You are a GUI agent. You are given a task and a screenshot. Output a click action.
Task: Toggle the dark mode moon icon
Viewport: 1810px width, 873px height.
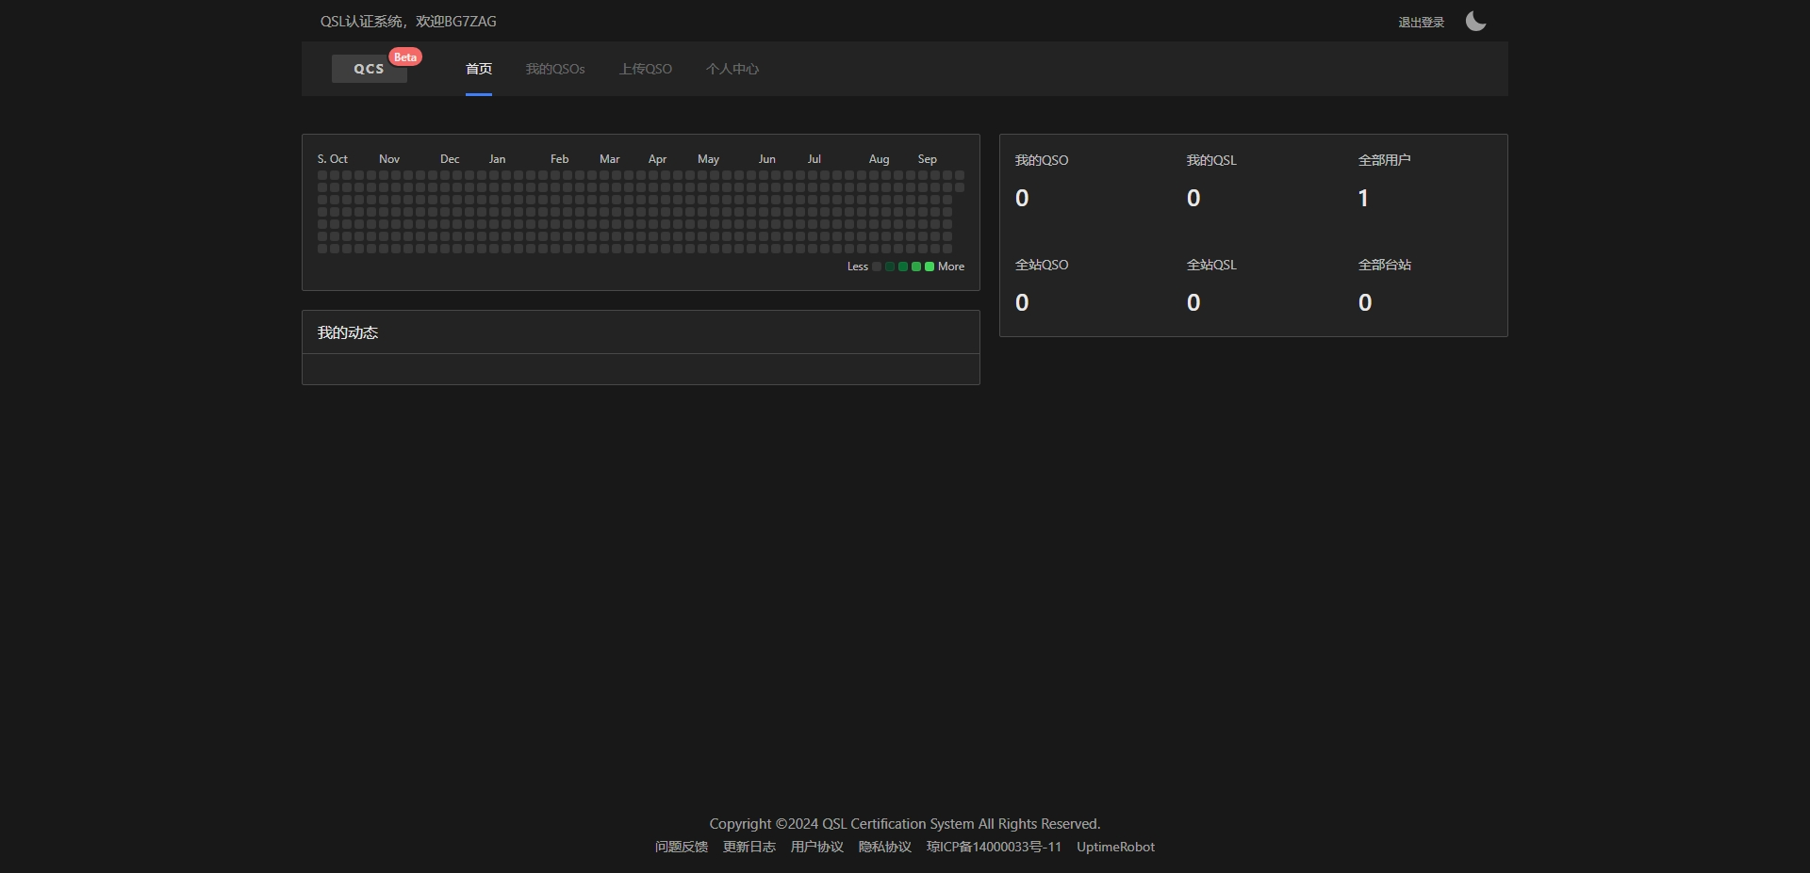tap(1475, 22)
